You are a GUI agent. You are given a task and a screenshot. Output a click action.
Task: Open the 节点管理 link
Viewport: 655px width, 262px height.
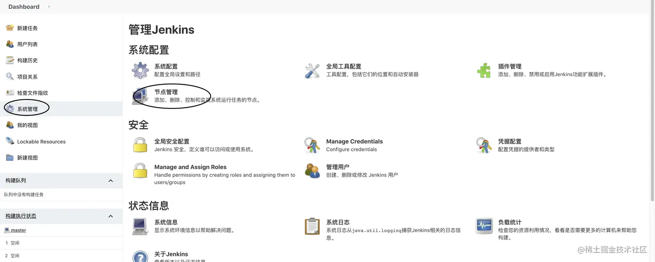166,92
